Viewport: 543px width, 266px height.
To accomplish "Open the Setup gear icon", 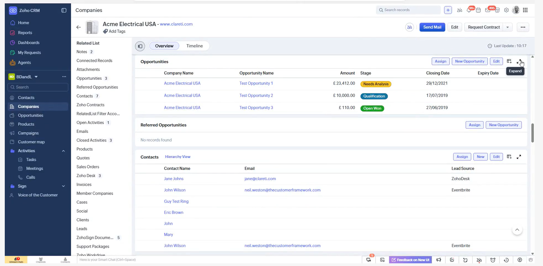I will 506,10.
